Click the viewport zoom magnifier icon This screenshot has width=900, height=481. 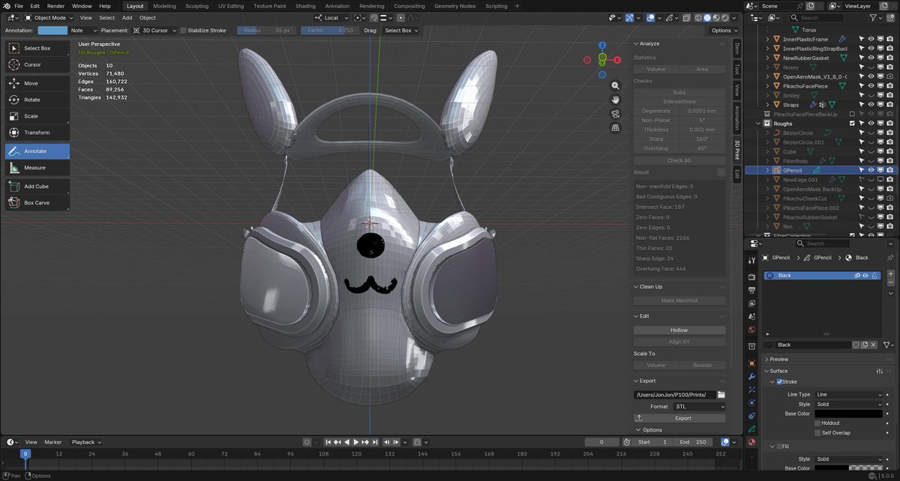616,85
